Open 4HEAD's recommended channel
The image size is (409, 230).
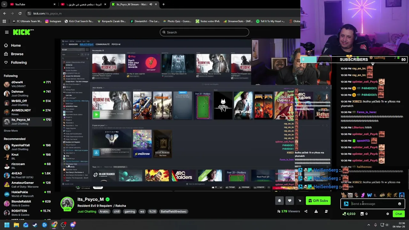click(x=27, y=175)
